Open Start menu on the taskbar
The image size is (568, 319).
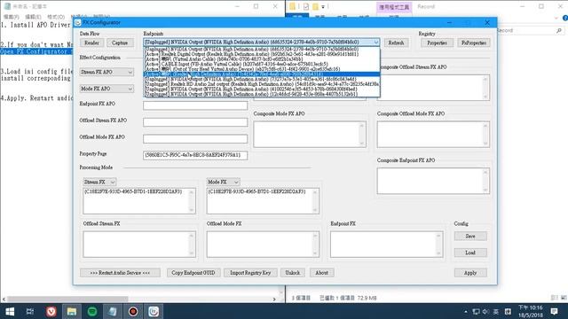click(x=10, y=311)
